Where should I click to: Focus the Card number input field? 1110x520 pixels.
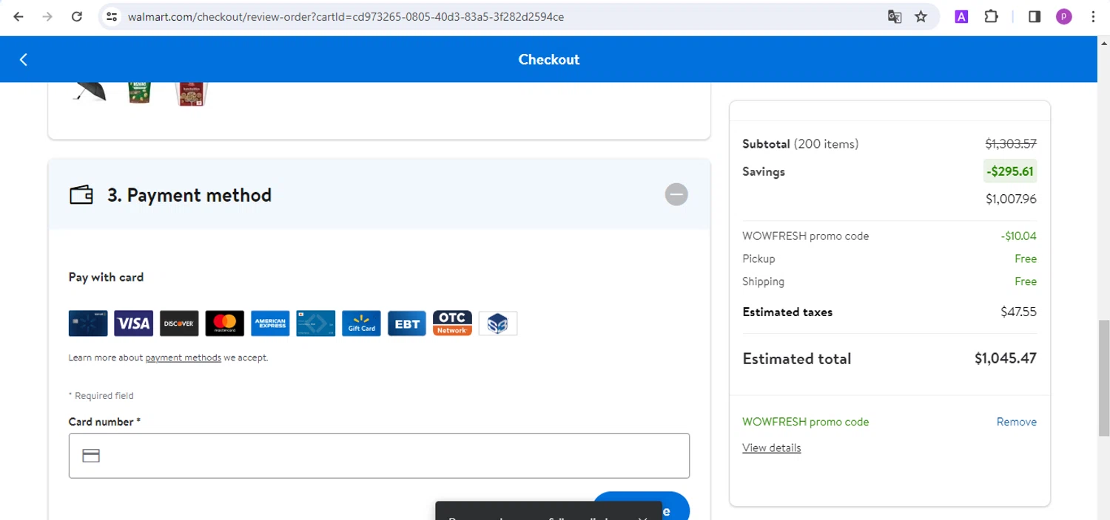379,456
